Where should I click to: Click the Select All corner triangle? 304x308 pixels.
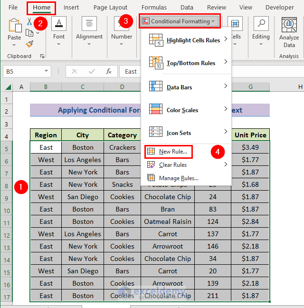click(x=8, y=87)
